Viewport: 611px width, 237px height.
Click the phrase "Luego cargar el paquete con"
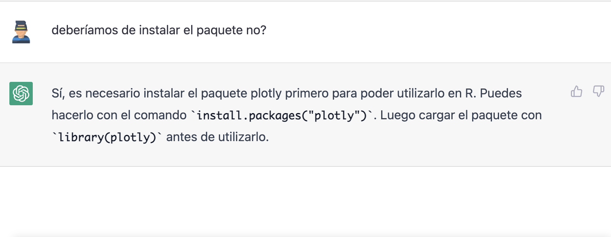[461, 116]
